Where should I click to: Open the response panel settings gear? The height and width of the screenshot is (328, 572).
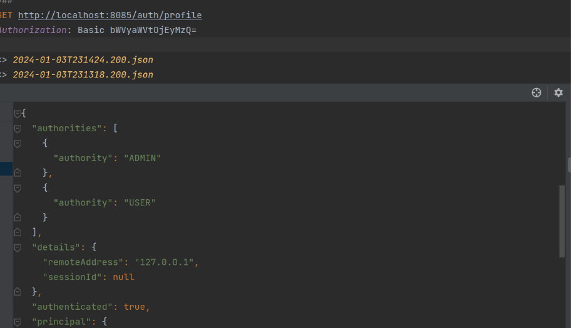558,93
